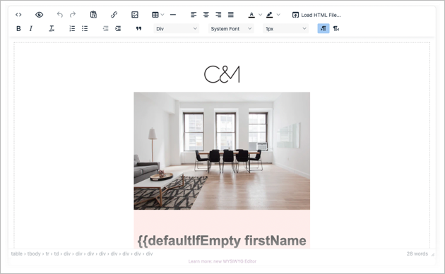Open Learn more: new WYSIWYG Editor link
445x274 pixels.
click(x=222, y=261)
